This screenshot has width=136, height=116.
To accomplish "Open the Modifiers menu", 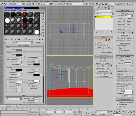I will pos(28,1).
